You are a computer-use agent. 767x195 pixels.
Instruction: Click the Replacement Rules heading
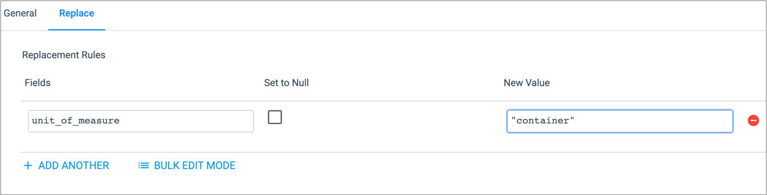tap(64, 55)
